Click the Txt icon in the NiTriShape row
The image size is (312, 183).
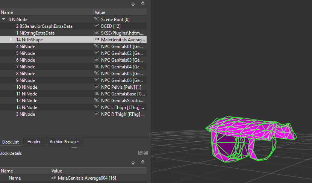[x=97, y=39]
